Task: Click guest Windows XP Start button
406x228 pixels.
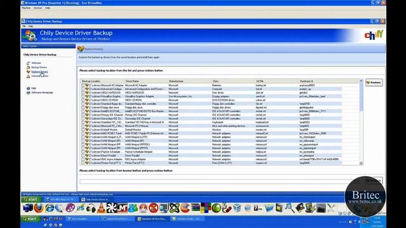Action: (x=32, y=199)
